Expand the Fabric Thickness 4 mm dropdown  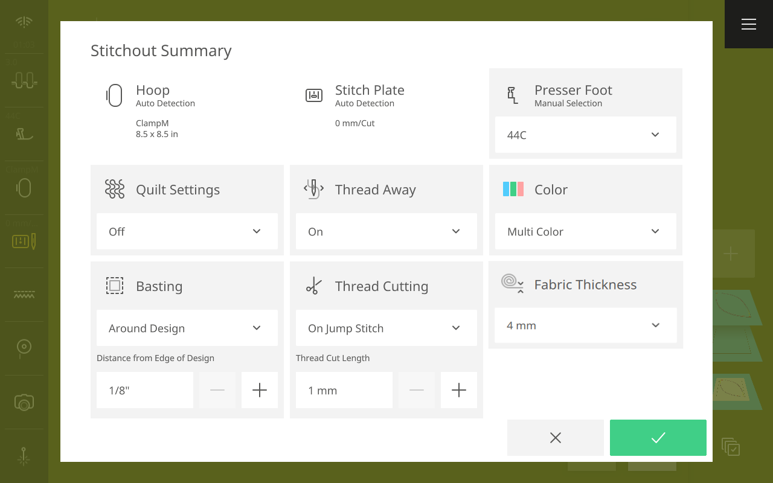click(x=585, y=325)
